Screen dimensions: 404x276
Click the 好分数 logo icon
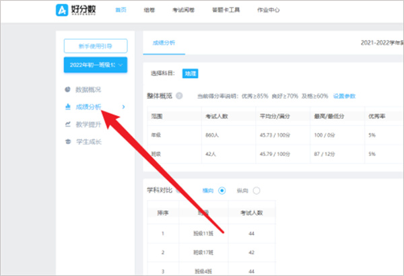pos(62,10)
